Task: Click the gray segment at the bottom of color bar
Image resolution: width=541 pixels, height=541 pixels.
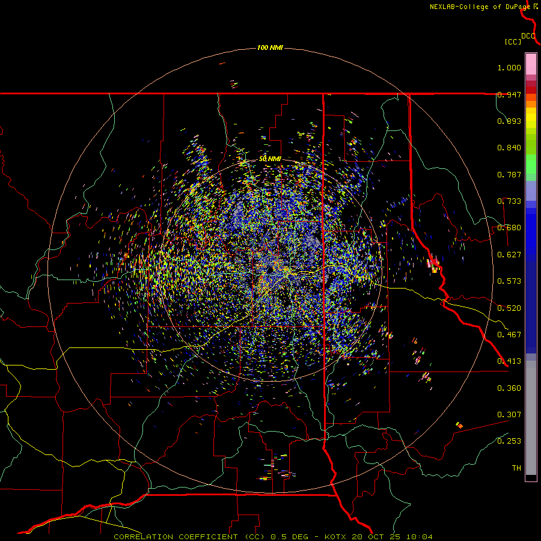Action: coord(531,418)
